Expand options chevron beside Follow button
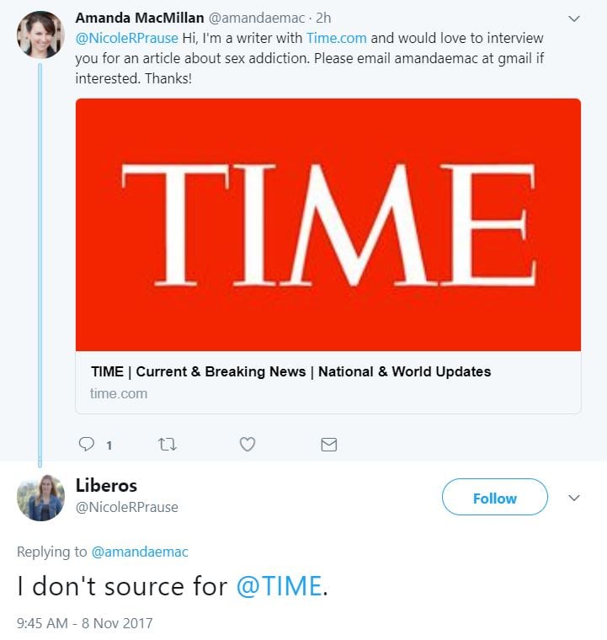Image resolution: width=607 pixels, height=640 pixels. point(574,498)
